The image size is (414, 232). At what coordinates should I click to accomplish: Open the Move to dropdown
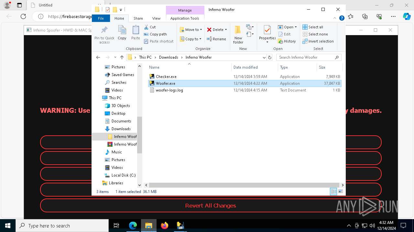tap(191, 30)
